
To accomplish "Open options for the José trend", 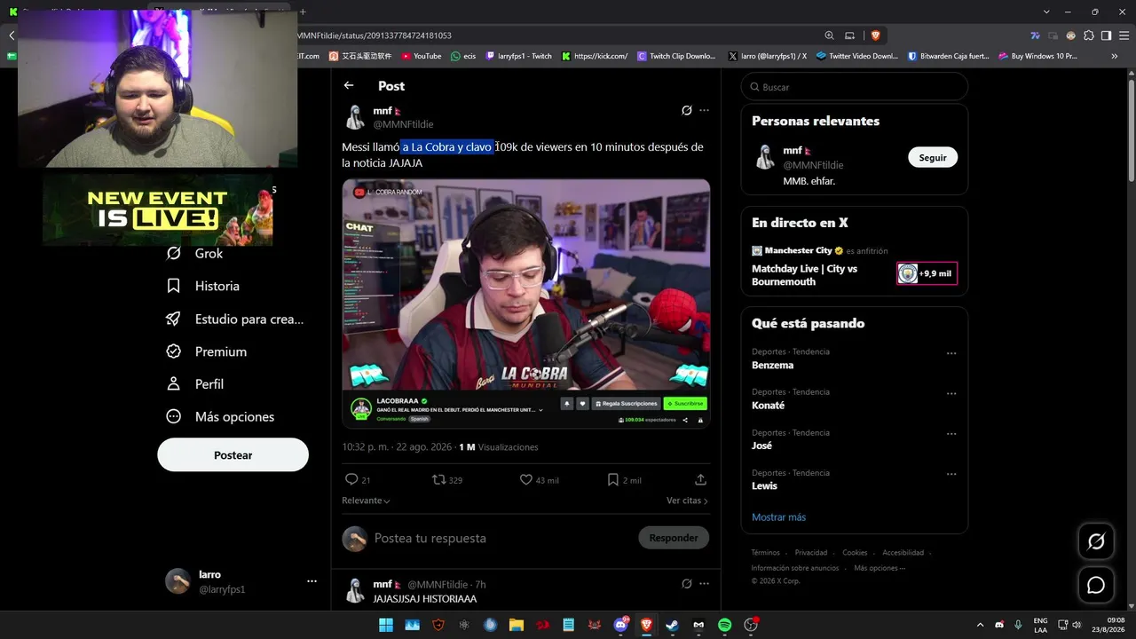I will coord(951,434).
